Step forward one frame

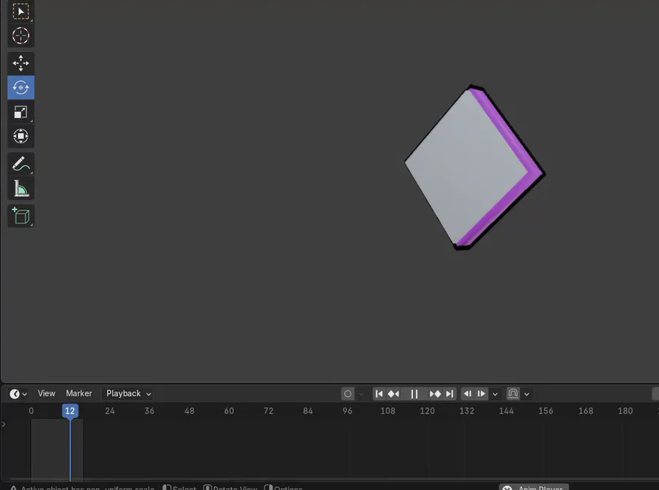(x=481, y=394)
